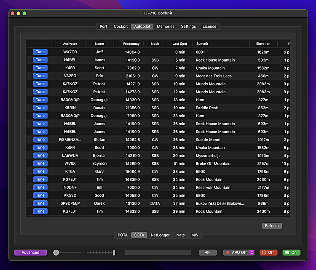
Task: Tune to KG7EJT on 14333.0
Action: 40,211
